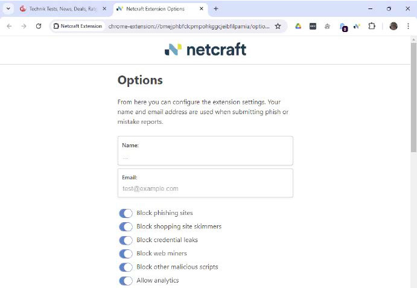
Task: Open a new tab with plus button
Action: coord(216,8)
